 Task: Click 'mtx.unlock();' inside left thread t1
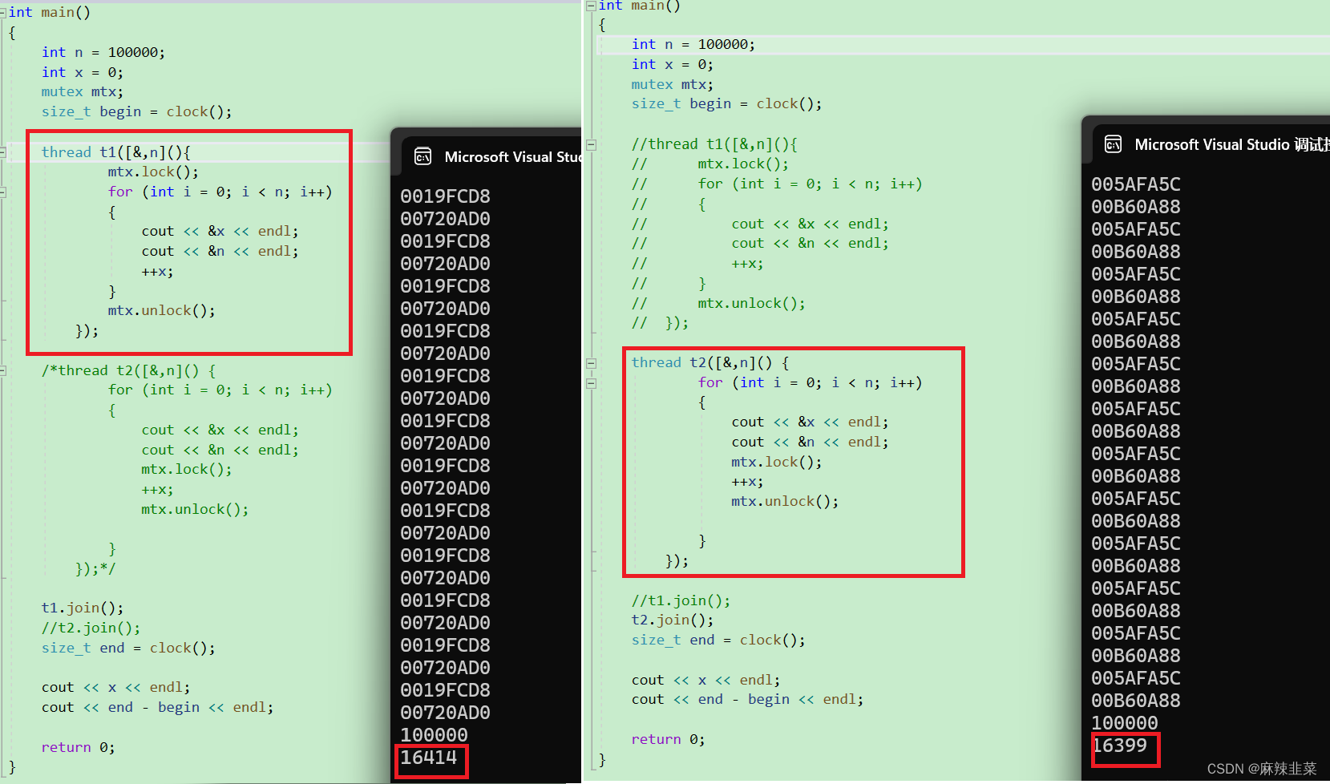(162, 310)
